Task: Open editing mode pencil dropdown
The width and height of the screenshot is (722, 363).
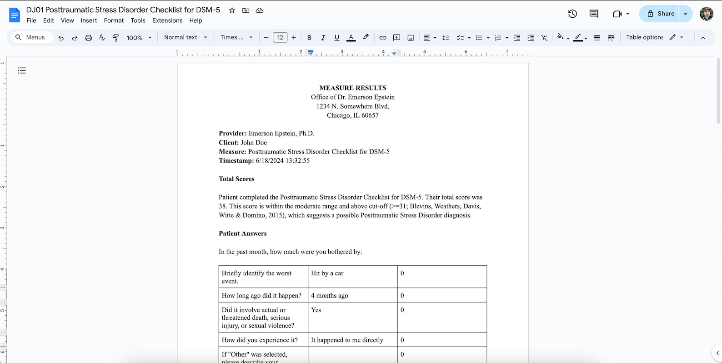Action: (676, 37)
